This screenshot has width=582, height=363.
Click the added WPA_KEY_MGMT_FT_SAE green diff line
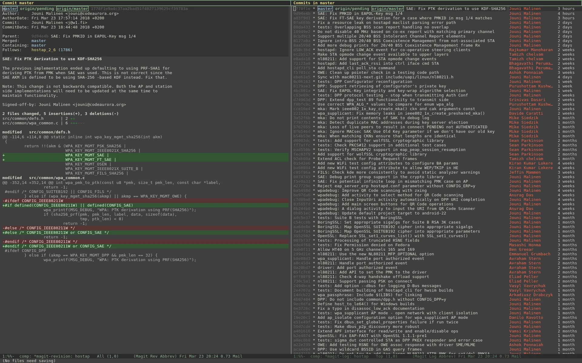pyautogui.click(x=90, y=160)
